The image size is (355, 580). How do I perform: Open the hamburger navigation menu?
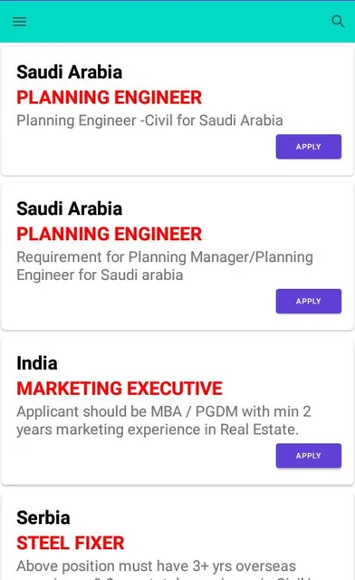pos(19,22)
